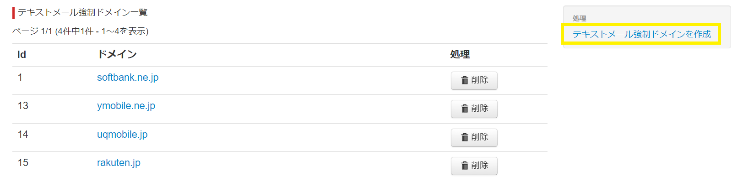Click the red bar beside list heading

(14, 12)
